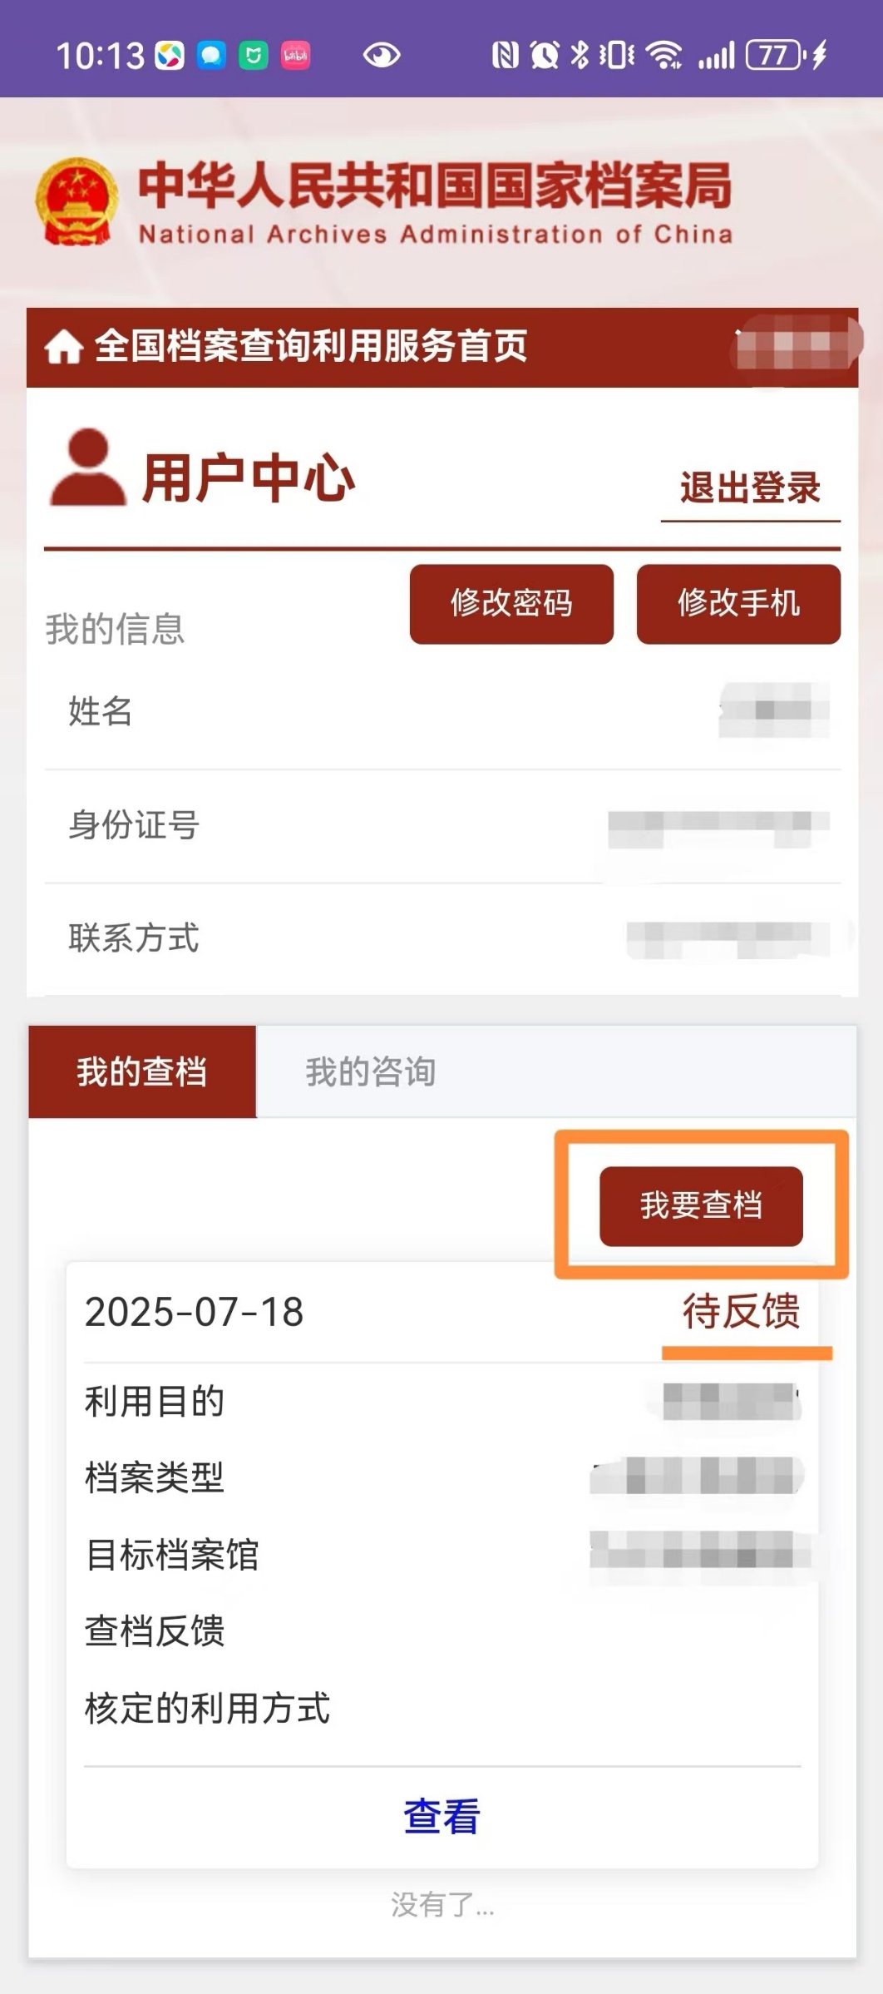Click the national emblem logo
Image resolution: width=883 pixels, height=1994 pixels.
(x=76, y=202)
